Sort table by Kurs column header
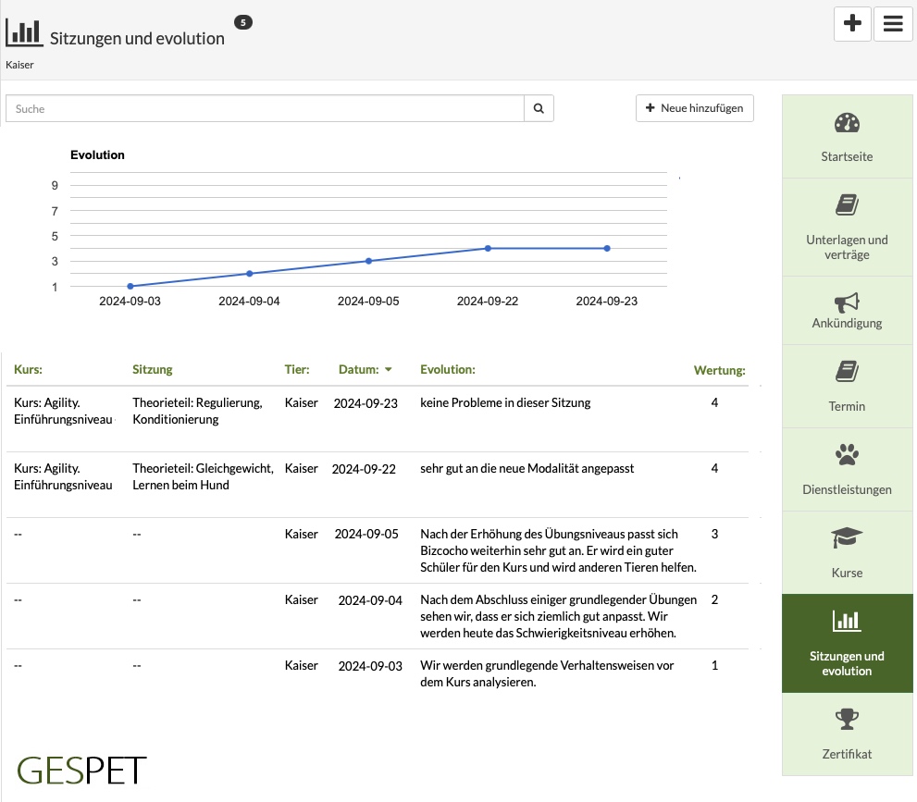 click(x=28, y=369)
